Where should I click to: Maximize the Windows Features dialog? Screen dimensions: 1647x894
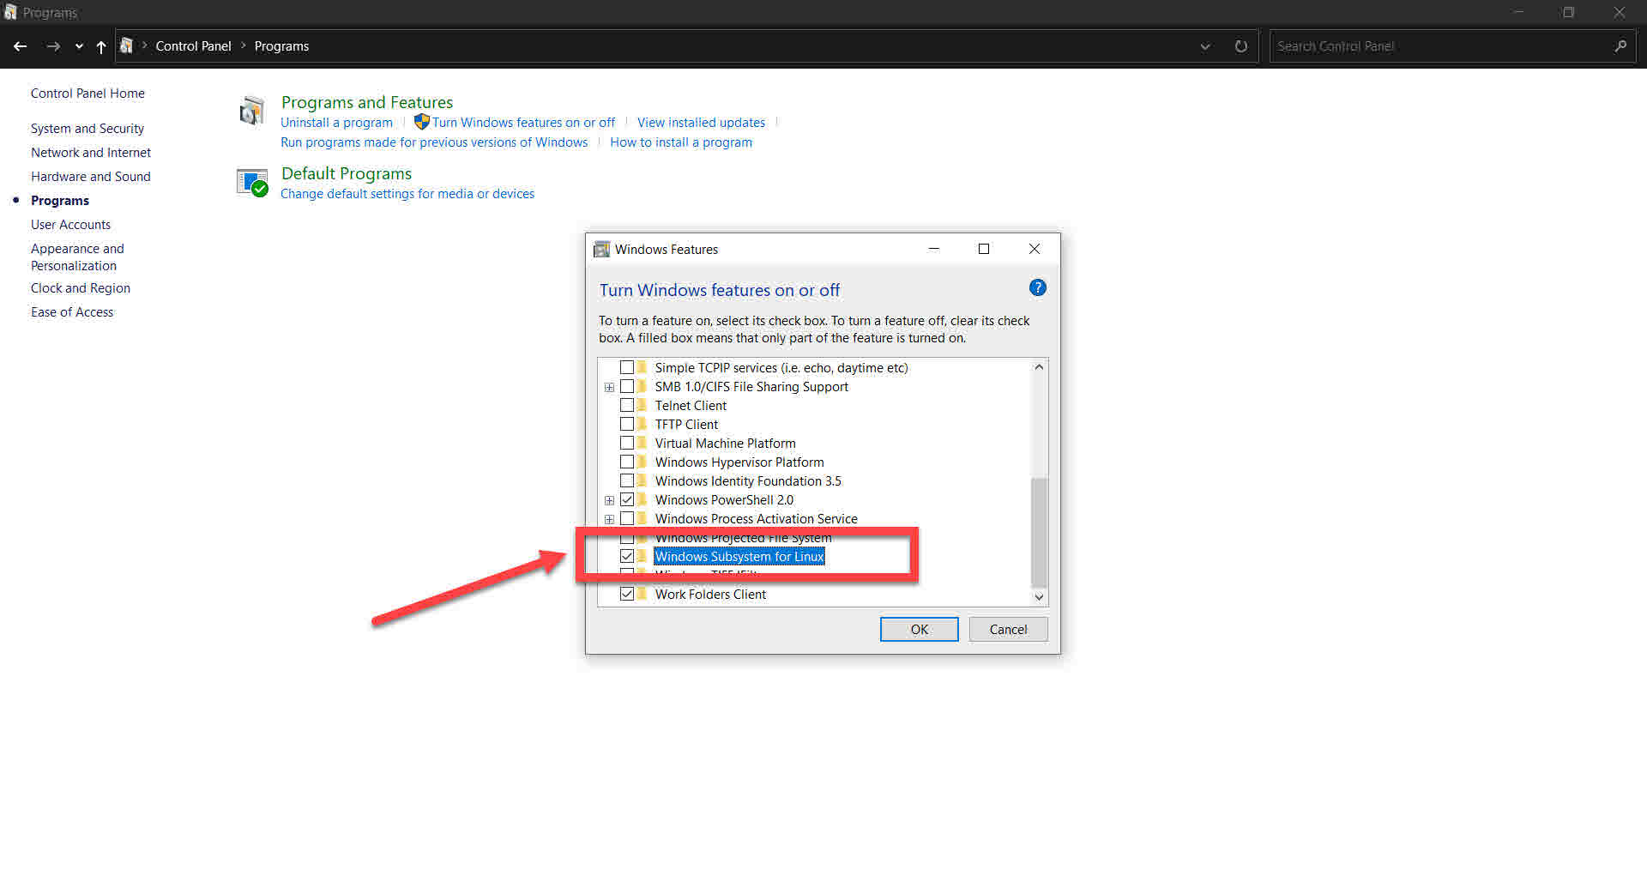tap(984, 249)
